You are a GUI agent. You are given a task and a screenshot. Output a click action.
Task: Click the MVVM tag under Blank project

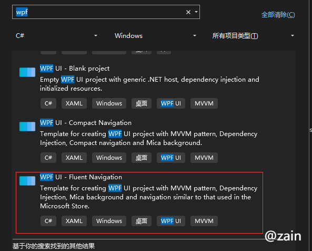204,103
